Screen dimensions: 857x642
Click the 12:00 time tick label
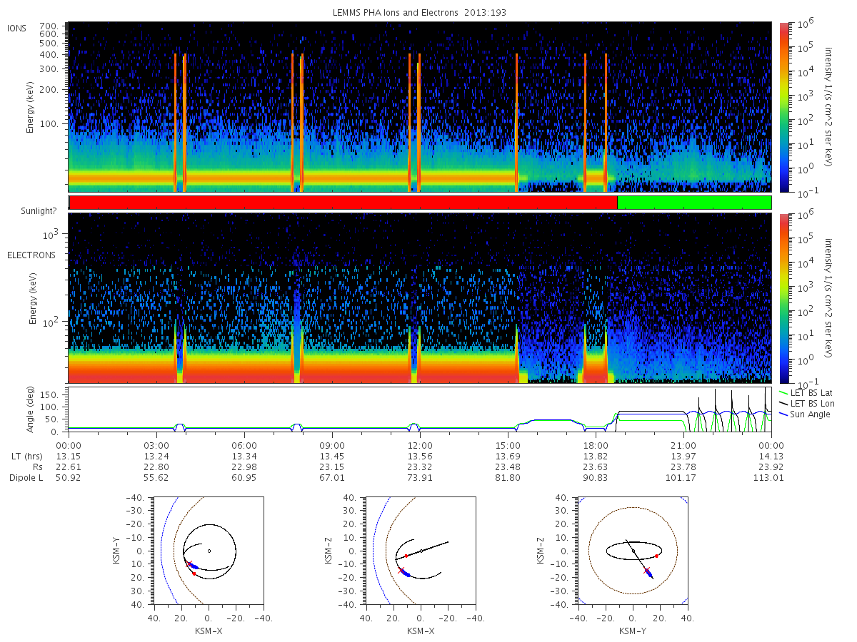(x=420, y=444)
